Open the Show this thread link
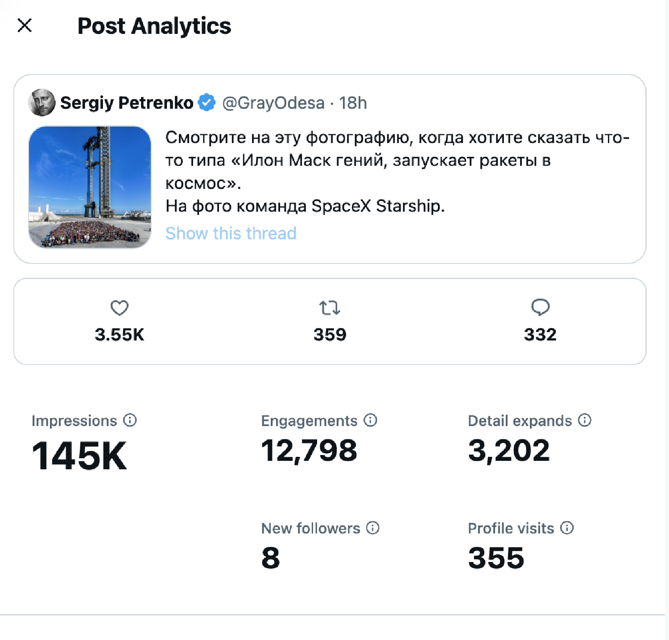669x640 pixels. point(231,234)
